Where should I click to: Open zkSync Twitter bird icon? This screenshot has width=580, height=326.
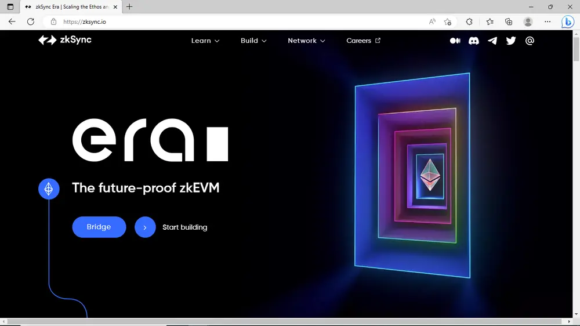tap(511, 41)
